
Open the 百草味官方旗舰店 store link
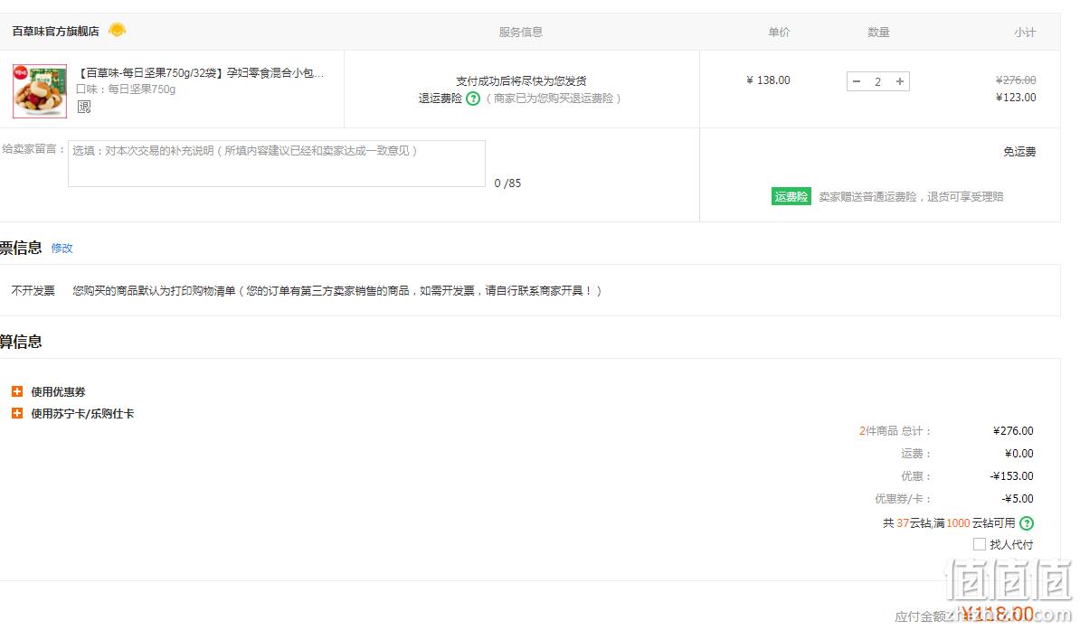coord(56,31)
